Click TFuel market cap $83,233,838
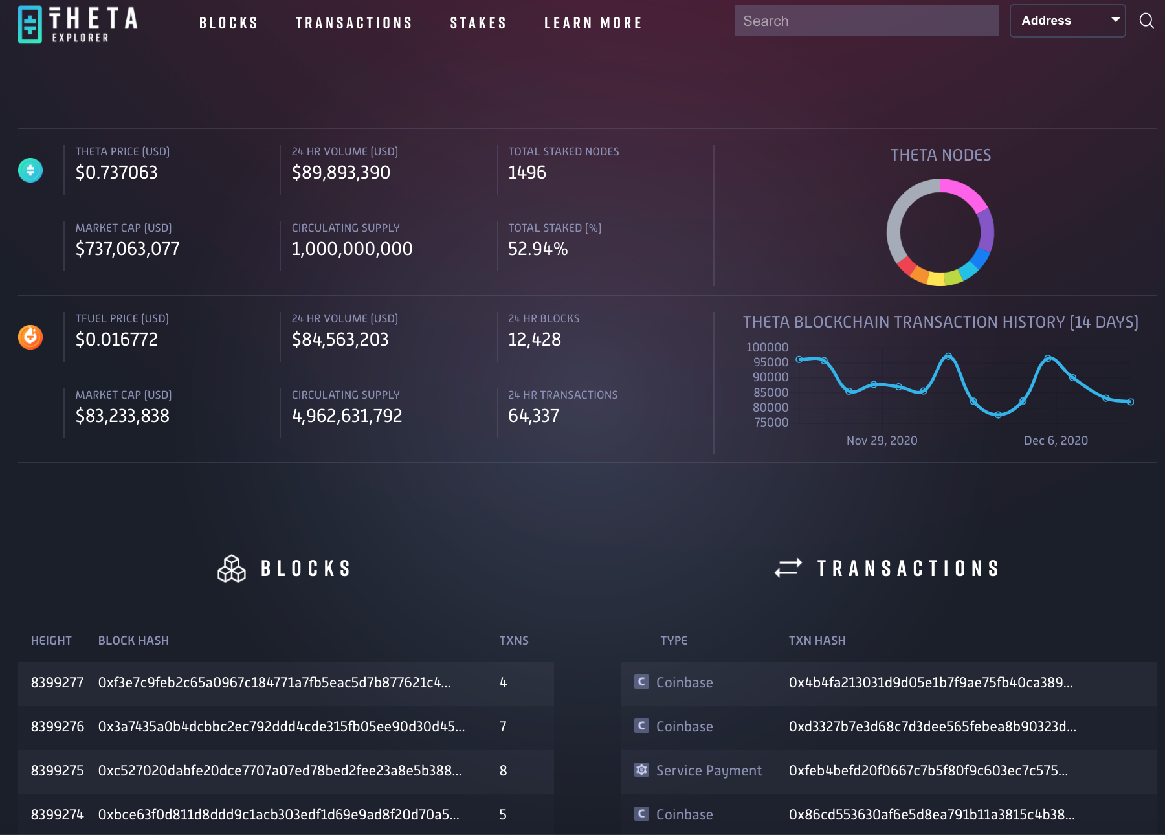 tap(122, 416)
